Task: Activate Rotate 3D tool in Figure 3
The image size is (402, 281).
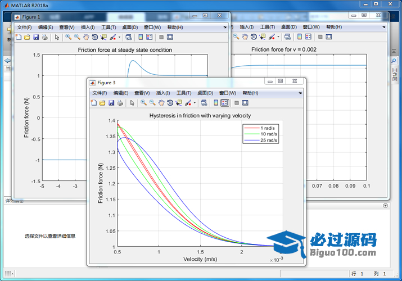Action: (x=170, y=103)
